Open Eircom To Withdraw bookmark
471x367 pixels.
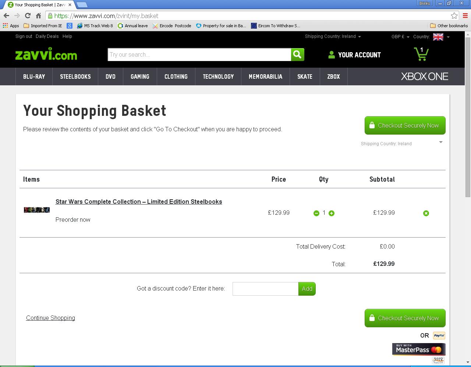coord(275,26)
